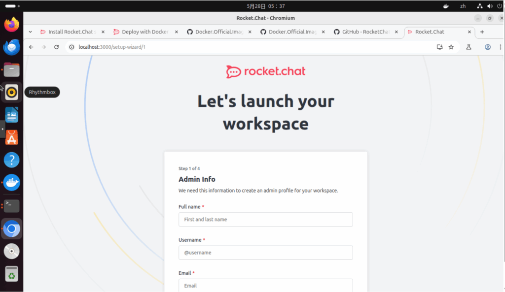Open the tab search dropdown arrow
The width and height of the screenshot is (505, 292).
click(30, 32)
